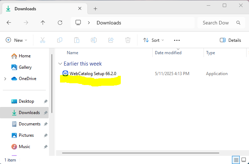
Task: Sort by the Date modified column header
Action: pyautogui.click(x=168, y=53)
